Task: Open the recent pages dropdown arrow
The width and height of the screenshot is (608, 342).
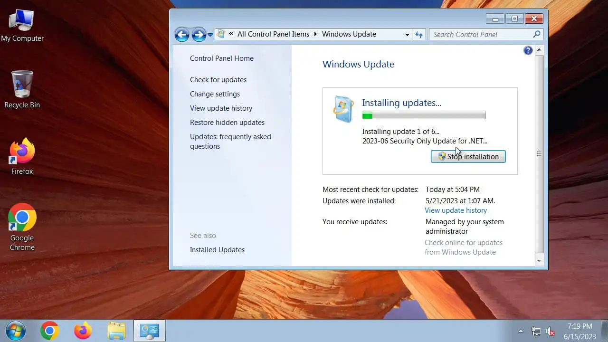Action: point(210,35)
